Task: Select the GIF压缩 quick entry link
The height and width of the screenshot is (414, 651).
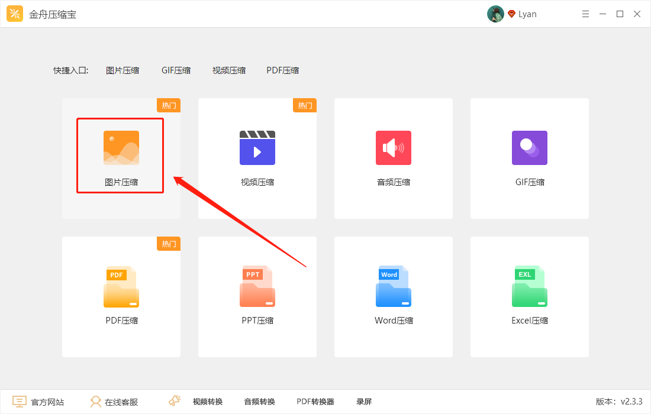Action: [x=176, y=70]
